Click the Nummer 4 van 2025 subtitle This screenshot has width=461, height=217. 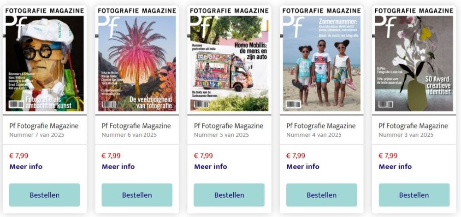pos(313,135)
